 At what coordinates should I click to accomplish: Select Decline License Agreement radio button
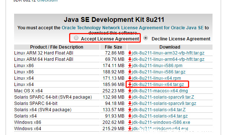(x=146, y=38)
